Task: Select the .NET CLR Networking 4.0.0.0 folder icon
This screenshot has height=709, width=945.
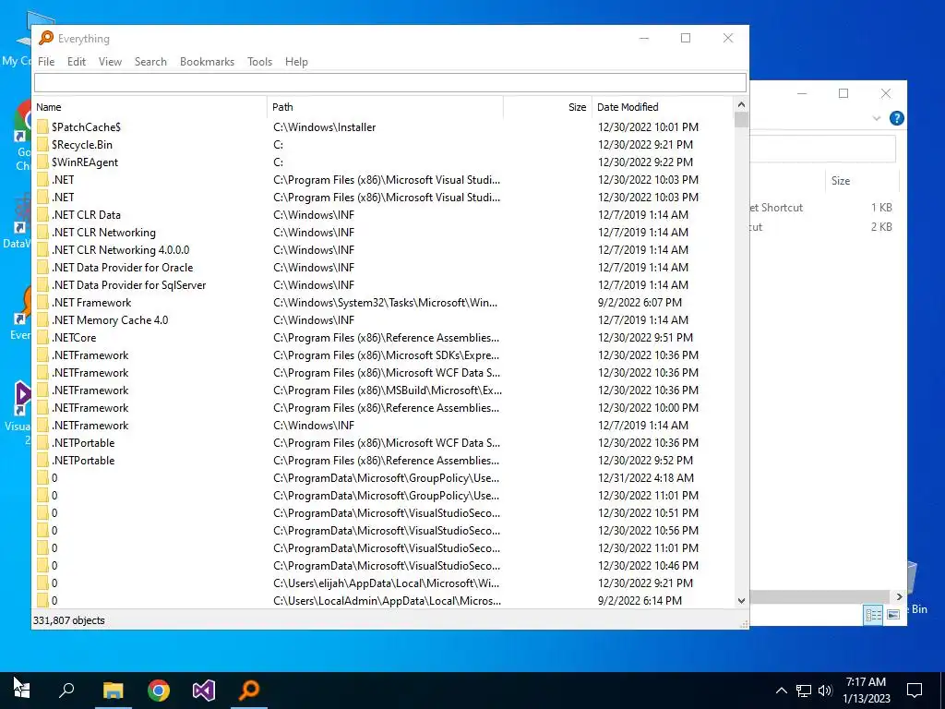Action: tap(42, 249)
